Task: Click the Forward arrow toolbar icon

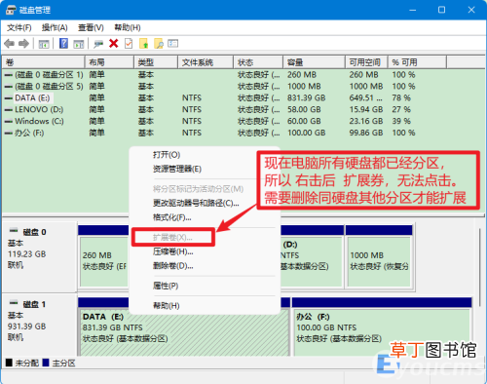Action: (23, 44)
